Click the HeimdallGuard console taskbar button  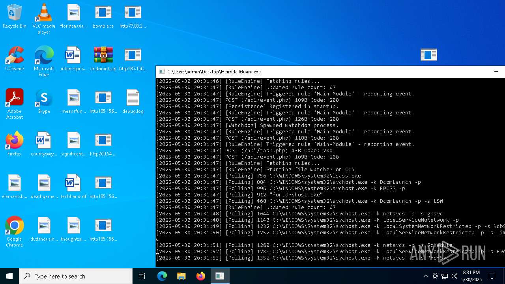[x=220, y=276]
